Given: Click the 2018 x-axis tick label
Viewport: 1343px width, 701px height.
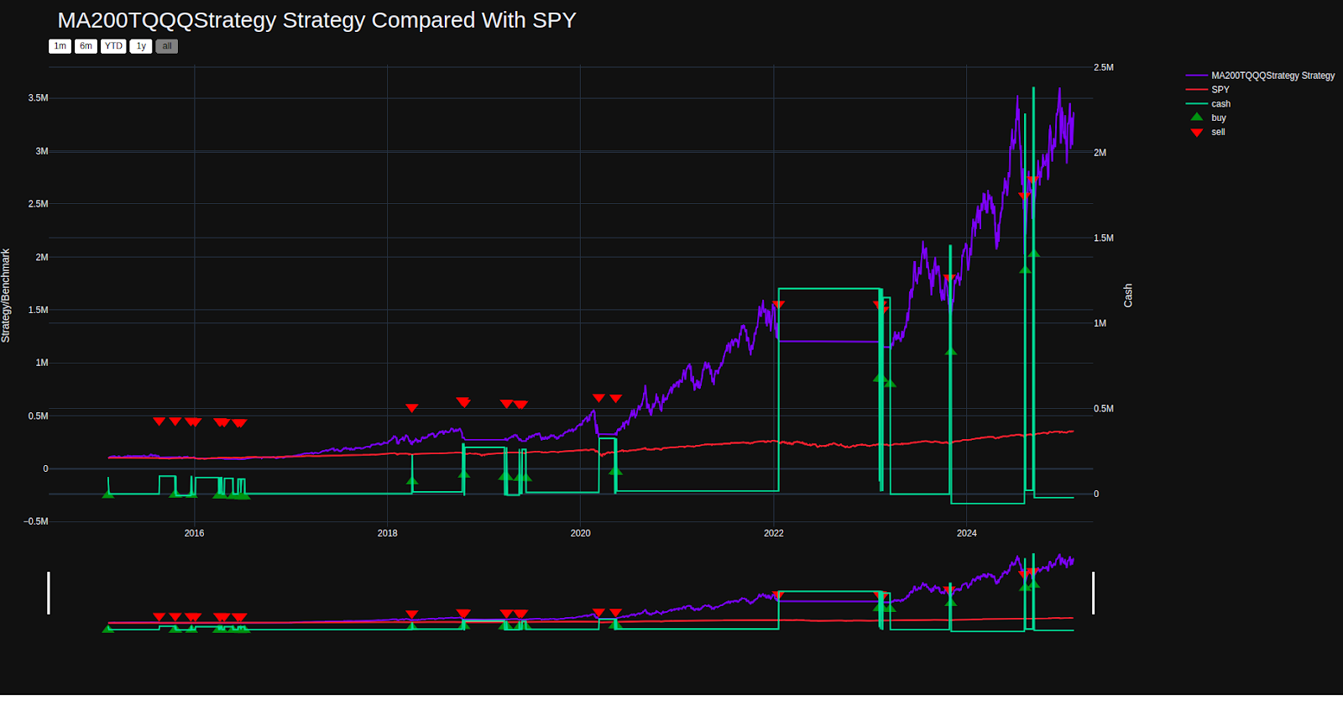Looking at the screenshot, I should pos(387,533).
